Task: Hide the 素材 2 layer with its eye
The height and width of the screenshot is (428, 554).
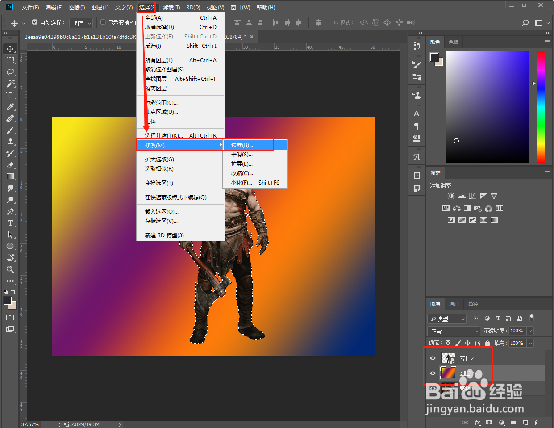Action: pos(433,358)
